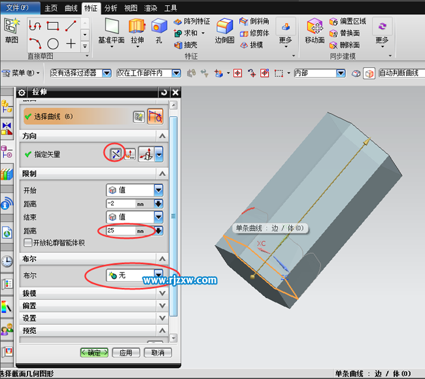Click 抽壳 shell tool

coord(186,45)
